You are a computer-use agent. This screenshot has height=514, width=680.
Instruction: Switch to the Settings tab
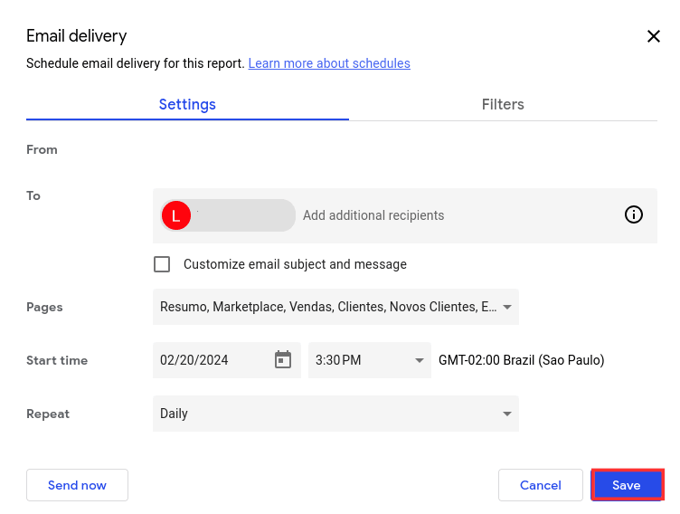coord(187,104)
